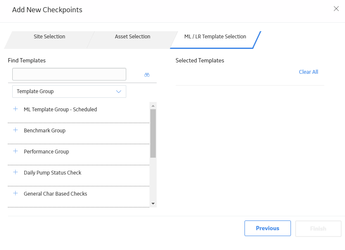Click the scroll up arrow in template list
Image resolution: width=345 pixels, height=250 pixels.
tap(153, 106)
